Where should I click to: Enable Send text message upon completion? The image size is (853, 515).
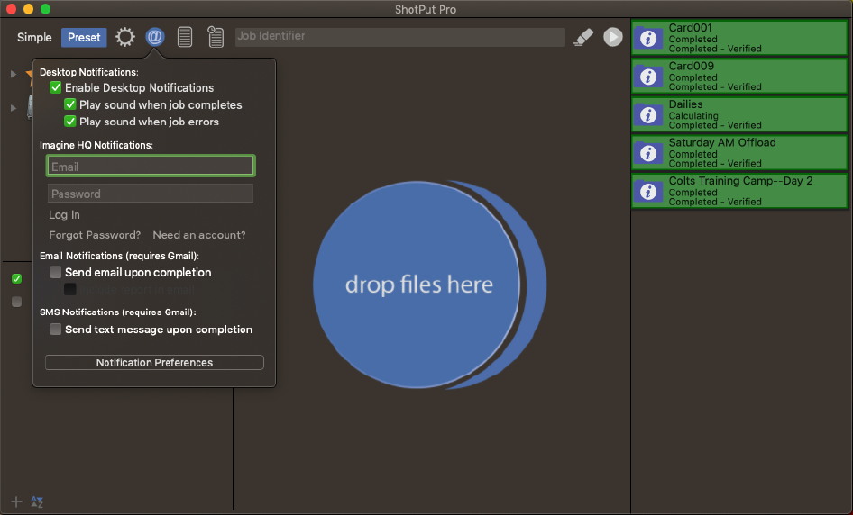click(x=56, y=330)
